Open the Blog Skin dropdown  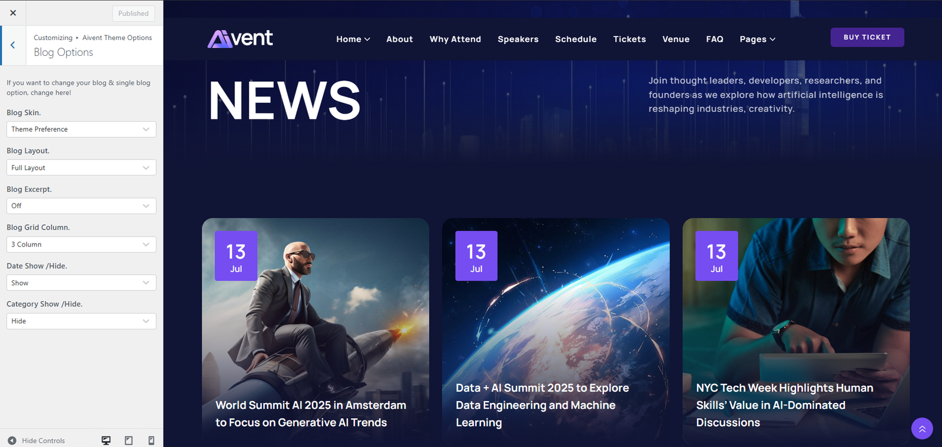coord(81,129)
